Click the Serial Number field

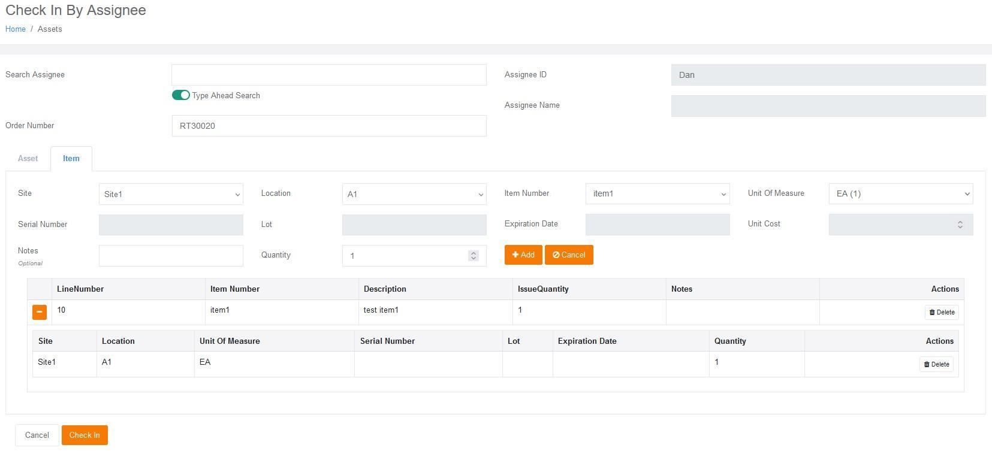(171, 225)
